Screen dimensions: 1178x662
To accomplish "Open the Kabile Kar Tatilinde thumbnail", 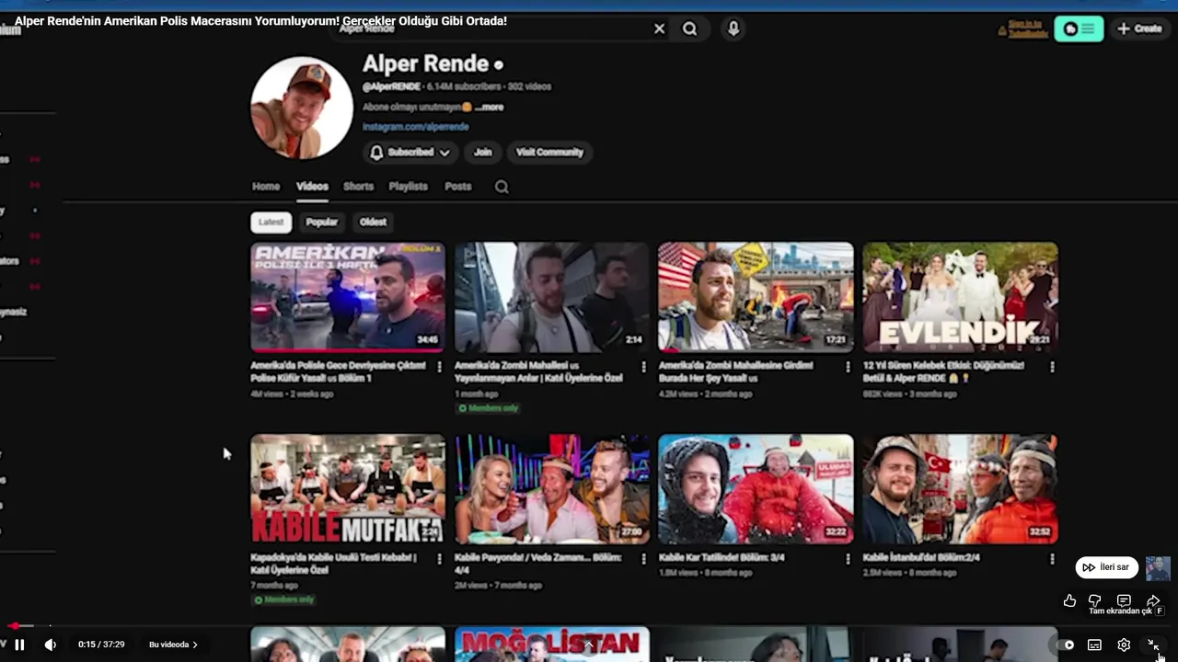I will tap(756, 489).
